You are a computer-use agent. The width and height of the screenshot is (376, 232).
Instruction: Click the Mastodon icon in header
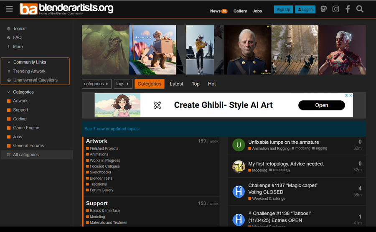tap(323, 9)
